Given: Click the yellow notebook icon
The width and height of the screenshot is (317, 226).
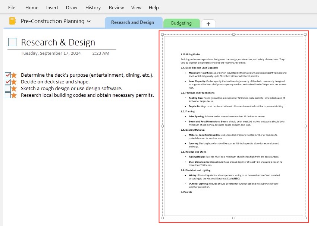Looking at the screenshot, I should [12, 21].
